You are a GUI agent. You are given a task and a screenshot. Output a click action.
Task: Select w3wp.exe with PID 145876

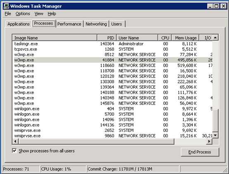(x=112, y=103)
